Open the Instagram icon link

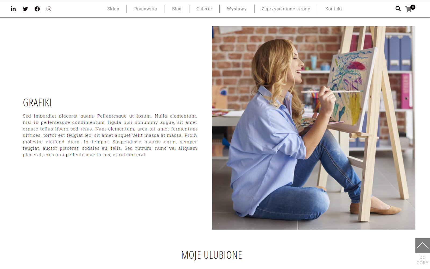click(49, 9)
